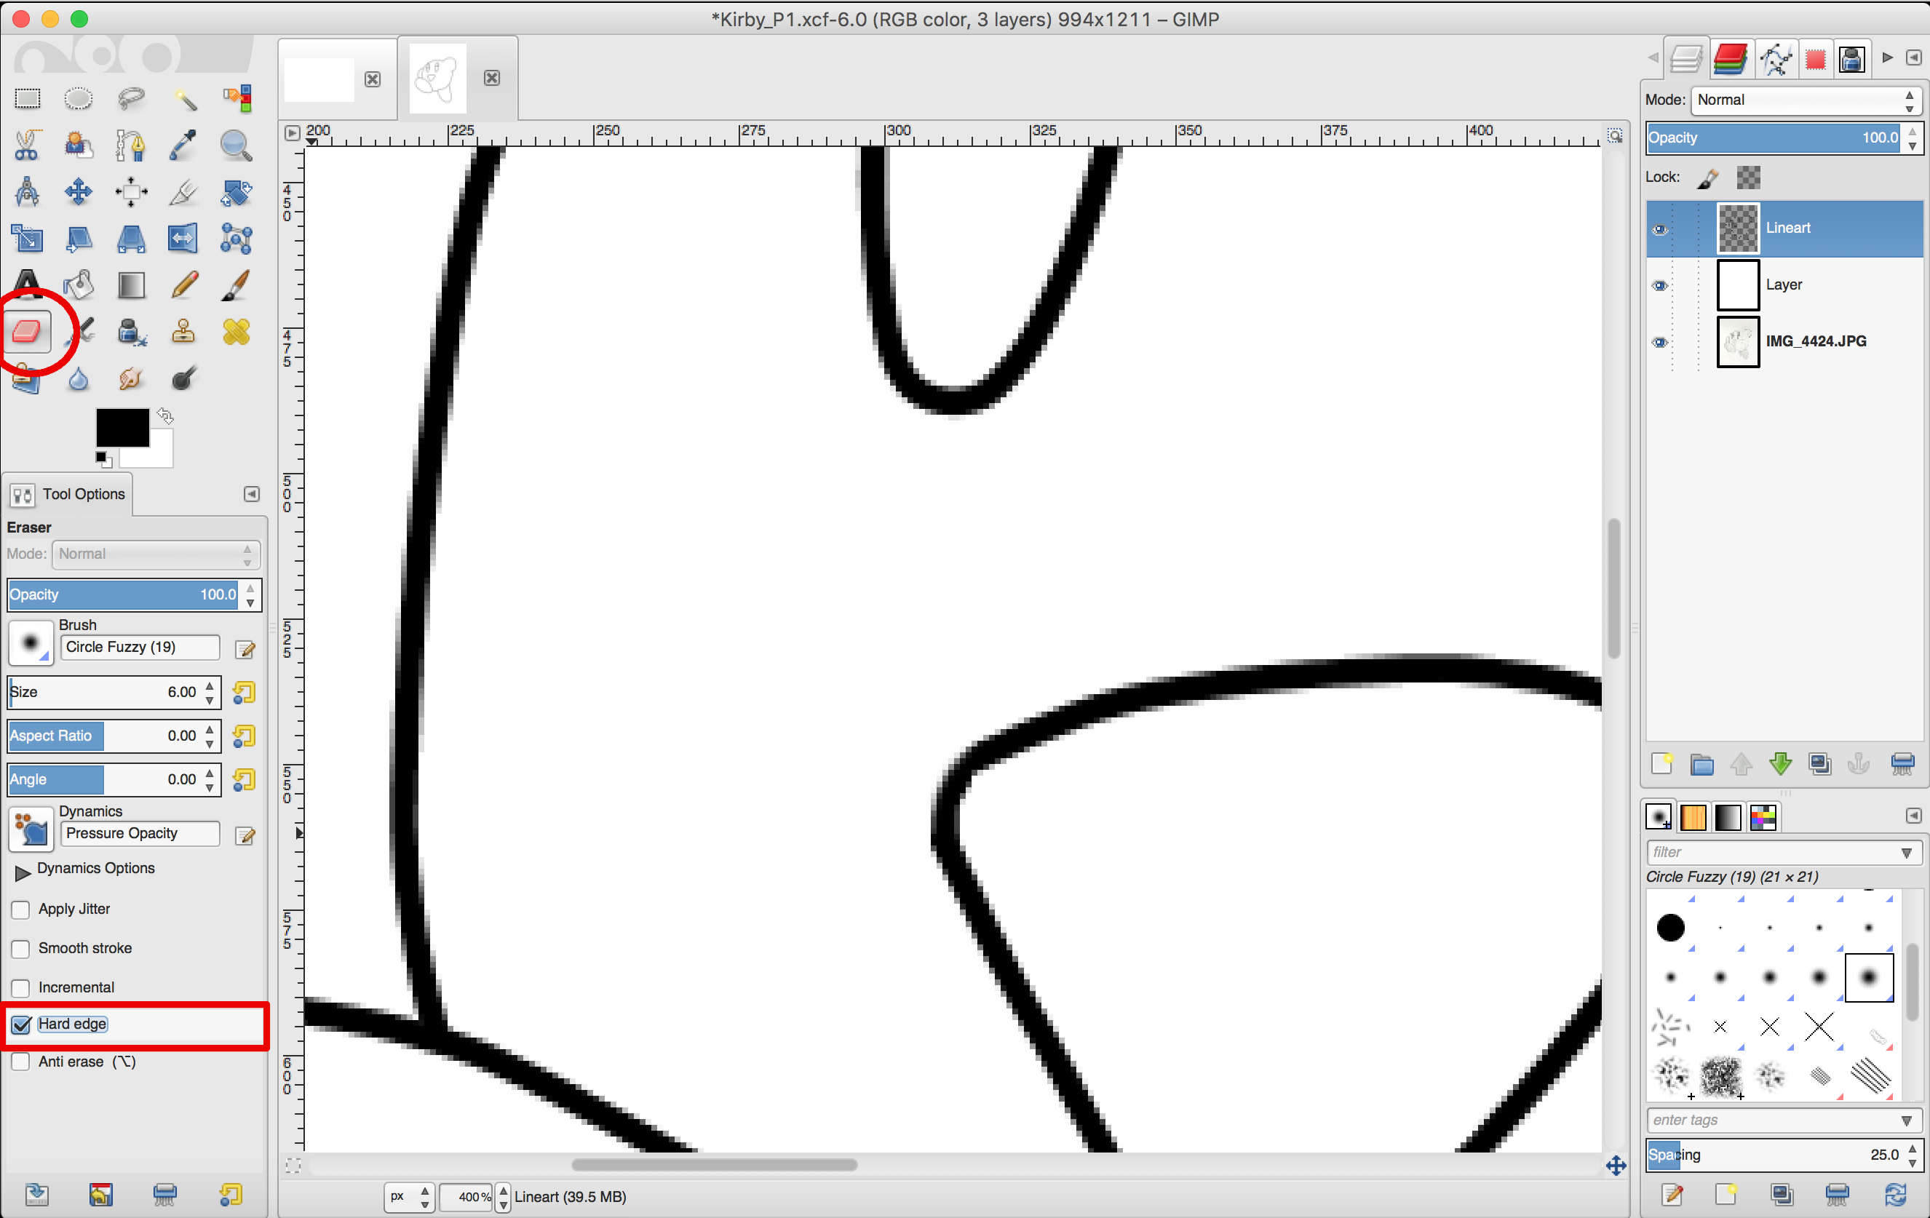Reset Angle to default
Image resolution: width=1930 pixels, height=1218 pixels.
[x=244, y=780]
